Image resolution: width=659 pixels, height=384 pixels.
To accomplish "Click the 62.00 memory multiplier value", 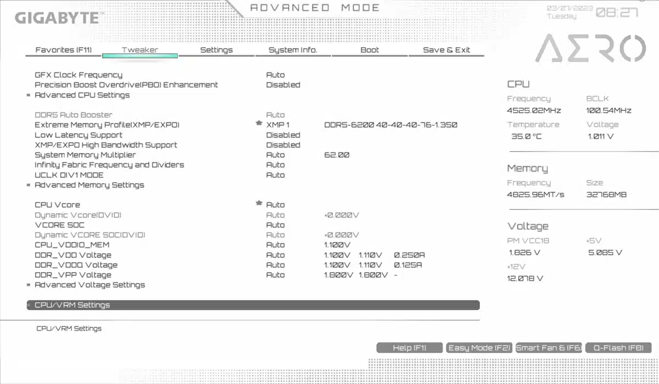I will pyautogui.click(x=337, y=155).
